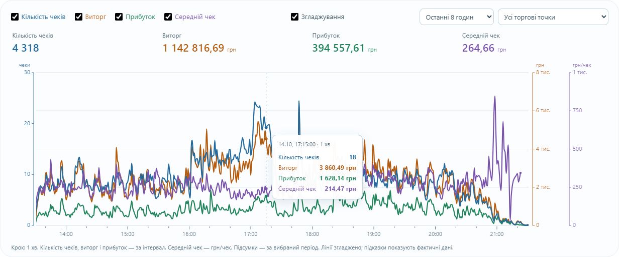Click the 16:00 time axis label
The height and width of the screenshot is (257, 619).
[x=189, y=234]
